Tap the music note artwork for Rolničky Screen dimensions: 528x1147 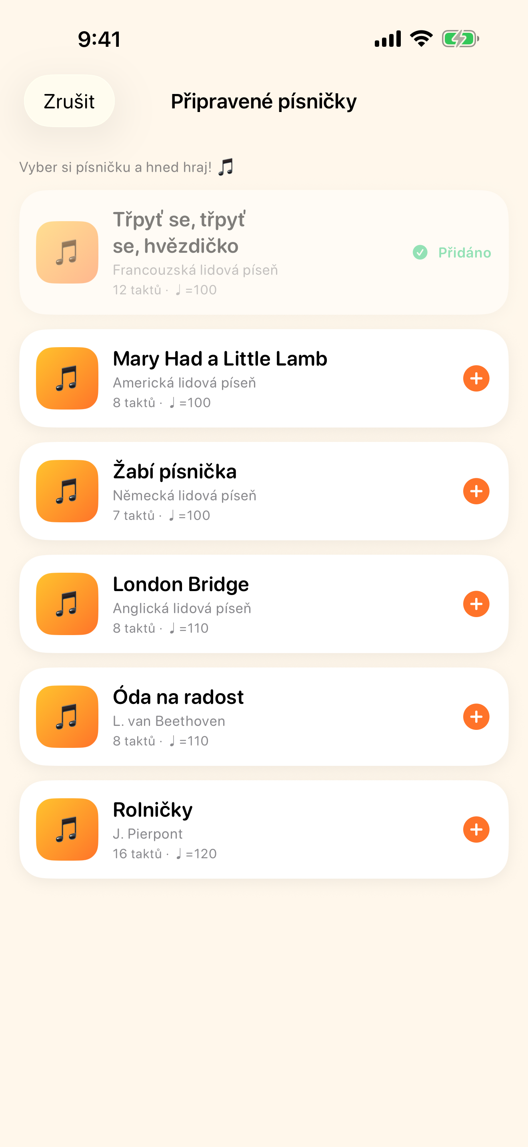[x=67, y=829]
